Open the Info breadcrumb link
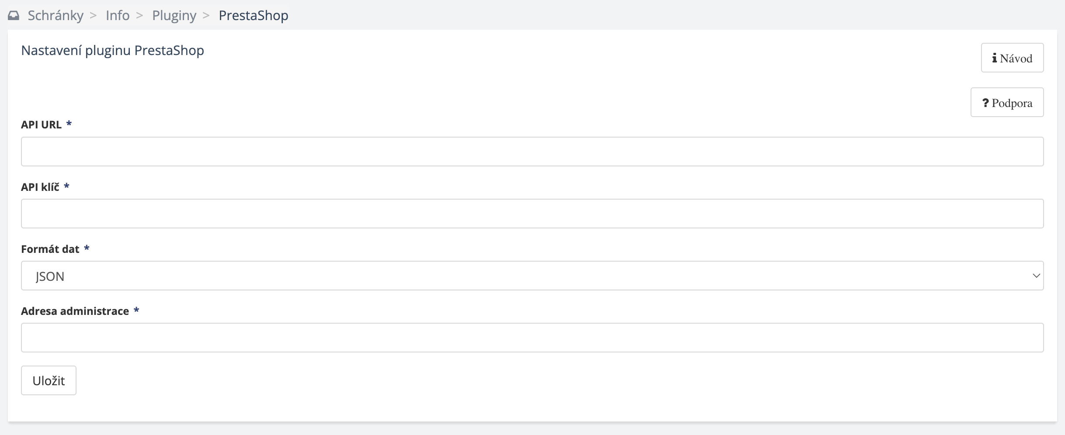The width and height of the screenshot is (1065, 435). (118, 16)
